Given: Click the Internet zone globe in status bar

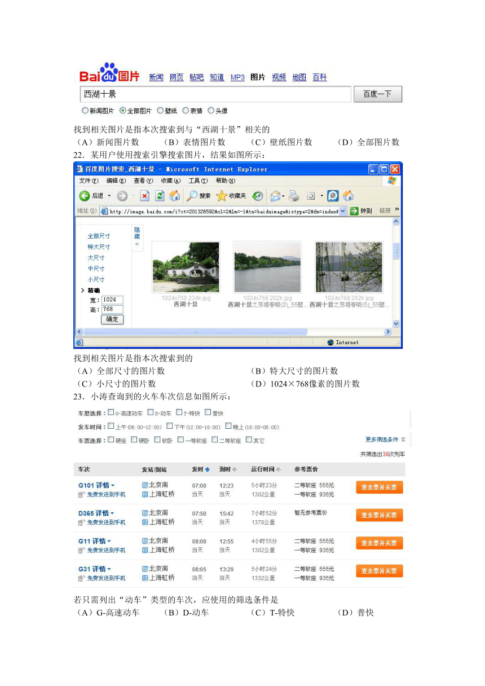Looking at the screenshot, I should 330,342.
